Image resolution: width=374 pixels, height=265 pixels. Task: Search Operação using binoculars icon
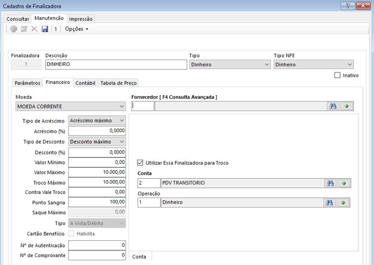click(330, 202)
